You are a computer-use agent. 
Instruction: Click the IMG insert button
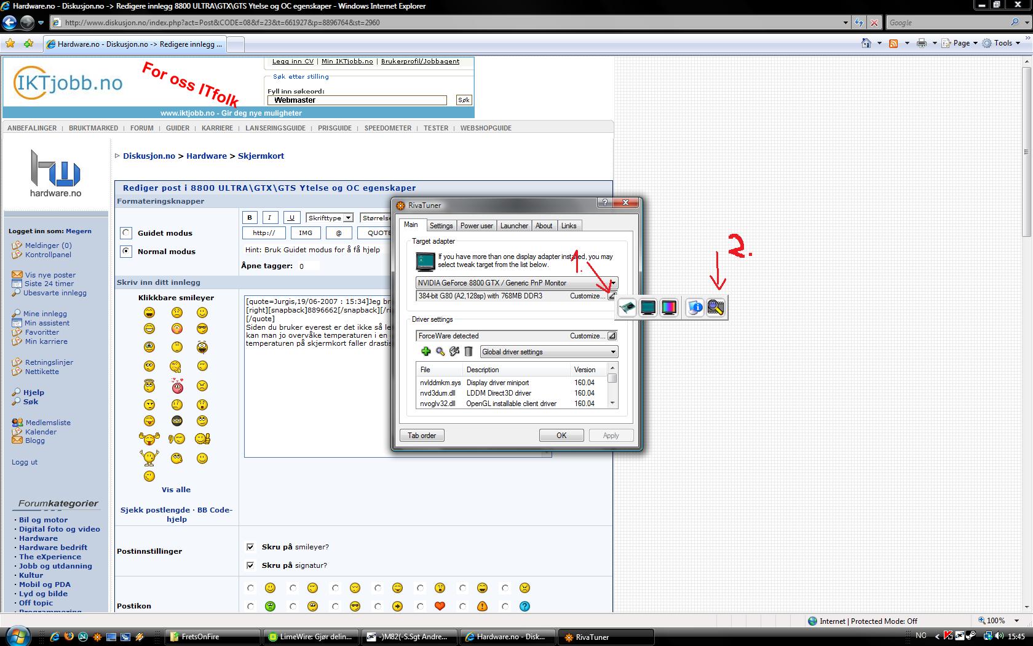tap(306, 233)
